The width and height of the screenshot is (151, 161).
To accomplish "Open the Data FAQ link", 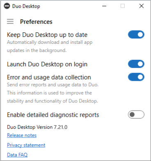I will tap(17, 155).
